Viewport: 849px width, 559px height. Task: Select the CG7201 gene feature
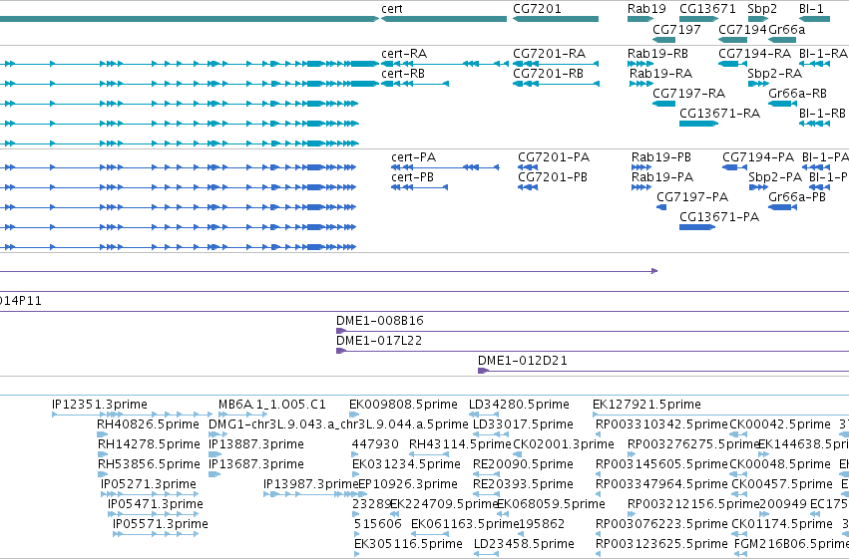tap(556, 19)
